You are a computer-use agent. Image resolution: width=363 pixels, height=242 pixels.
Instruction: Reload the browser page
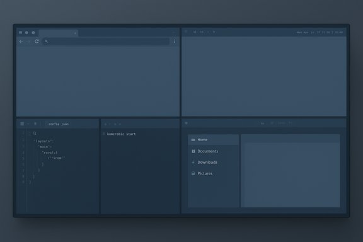coord(37,41)
